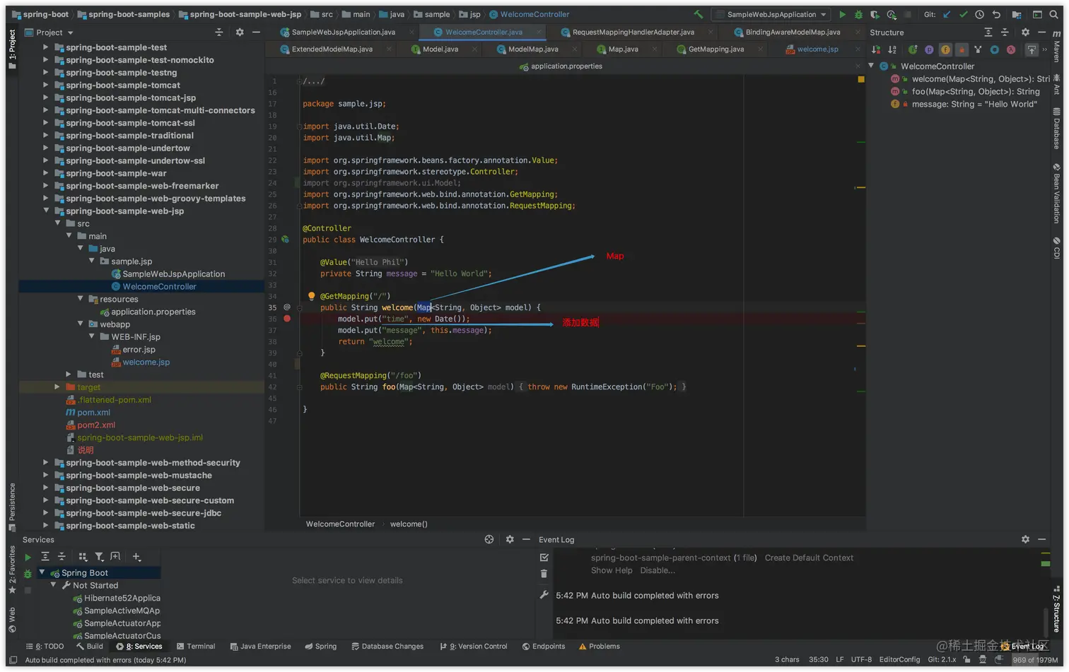This screenshot has height=672, width=1069.
Task: Expand the target folder in Project tree
Action: [57, 387]
